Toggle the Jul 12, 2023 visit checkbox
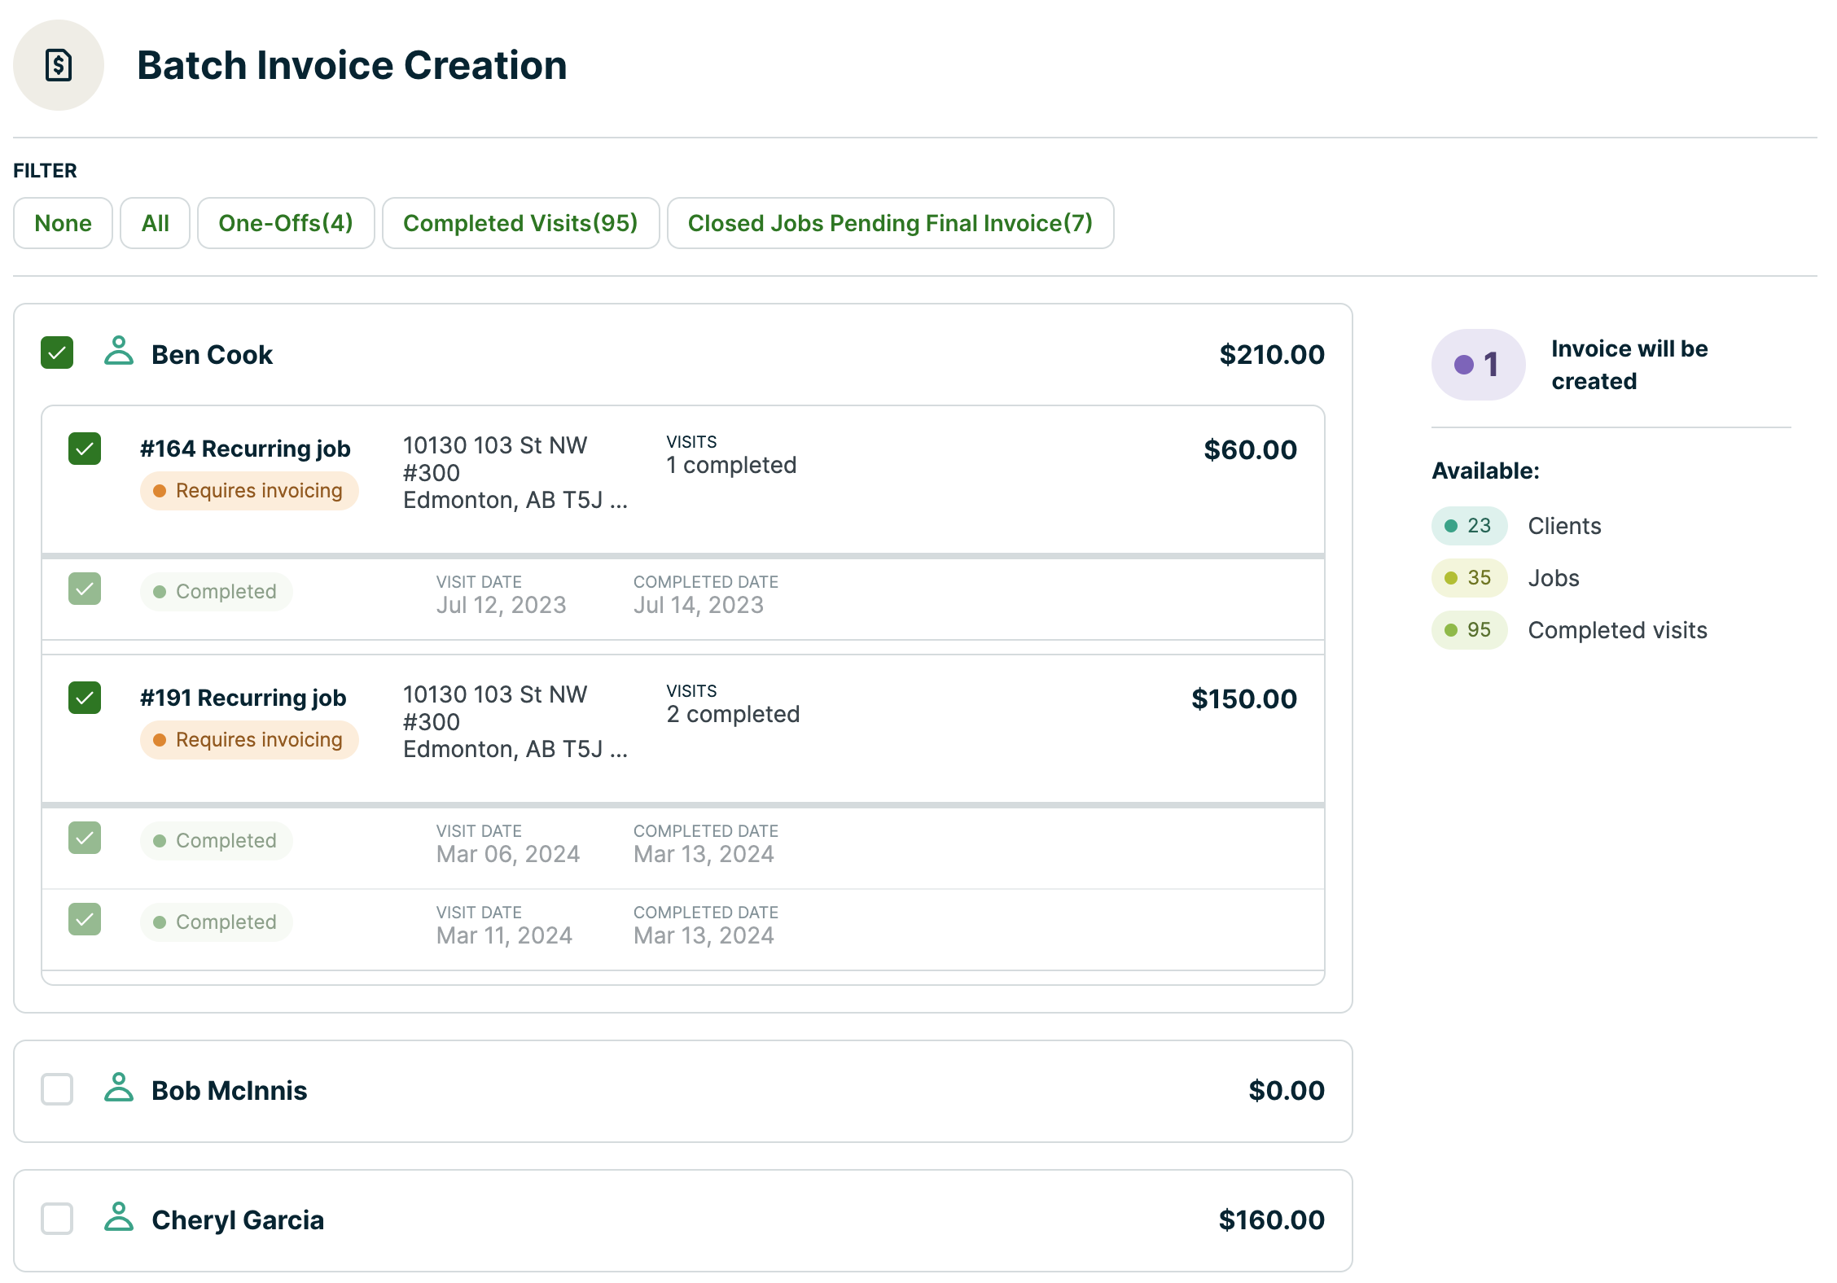Viewport: 1837px width, 1283px height. point(85,589)
